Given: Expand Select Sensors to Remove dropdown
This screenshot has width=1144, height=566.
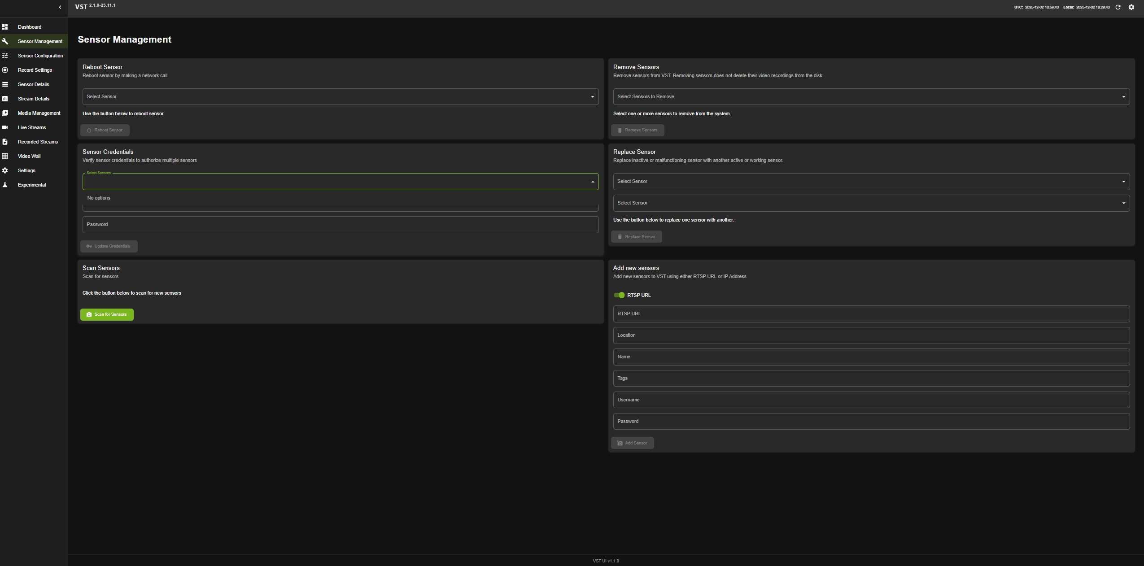Looking at the screenshot, I should click(x=871, y=97).
